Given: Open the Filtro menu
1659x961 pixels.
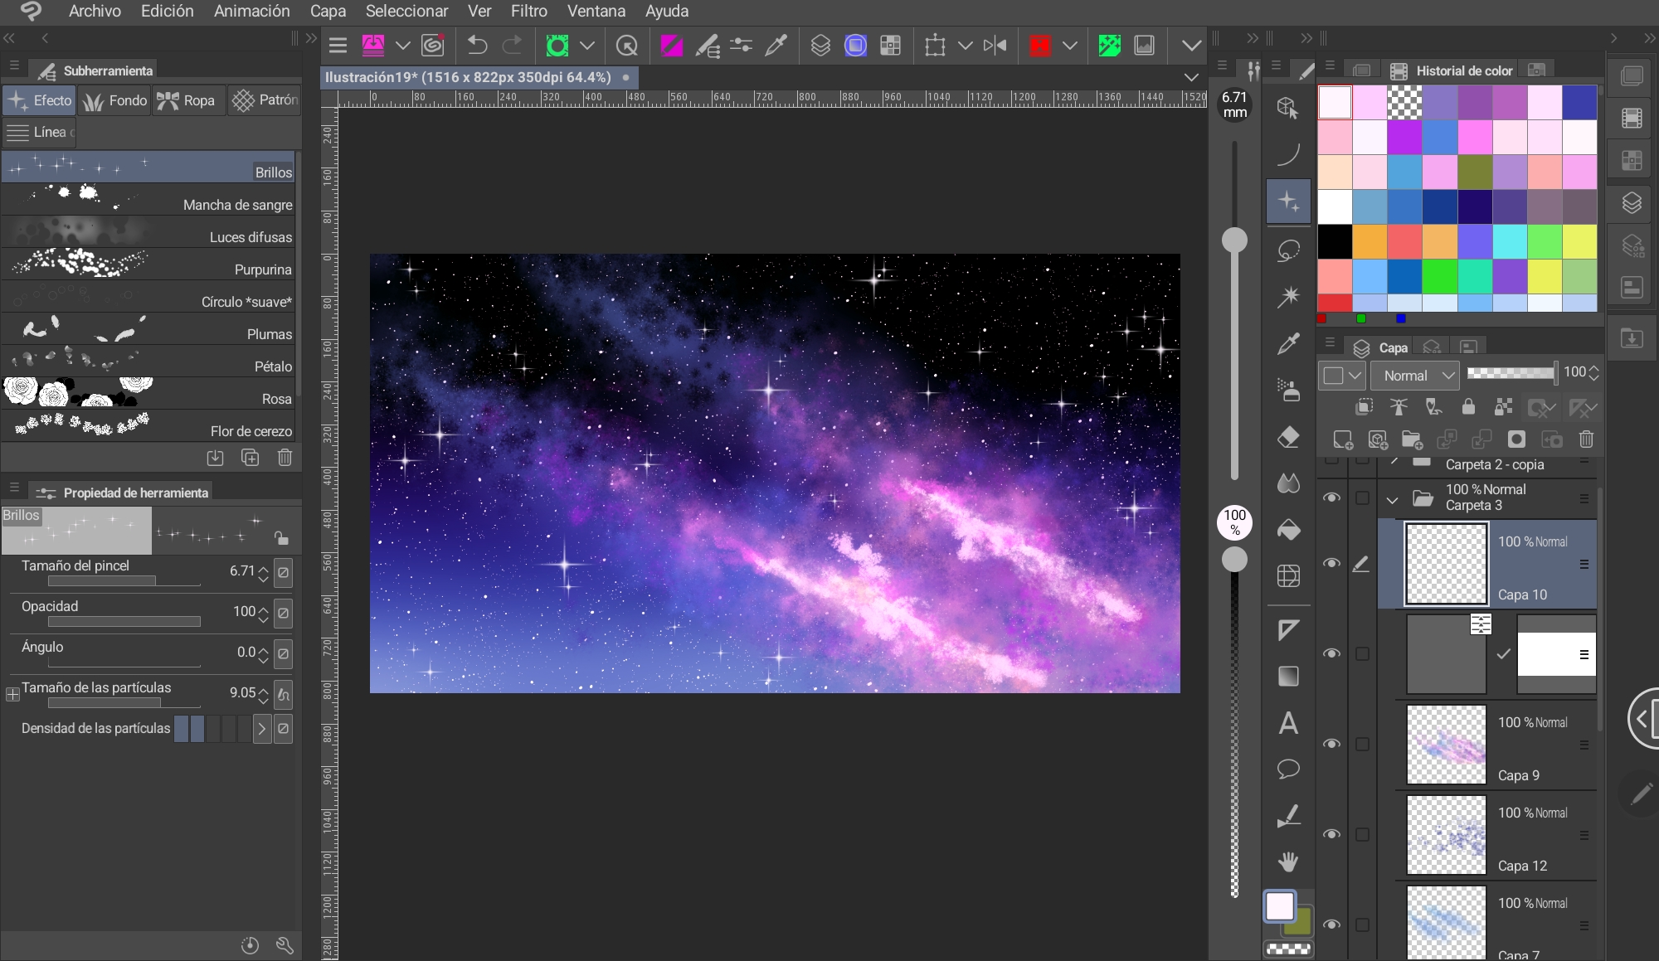Looking at the screenshot, I should [x=528, y=12].
